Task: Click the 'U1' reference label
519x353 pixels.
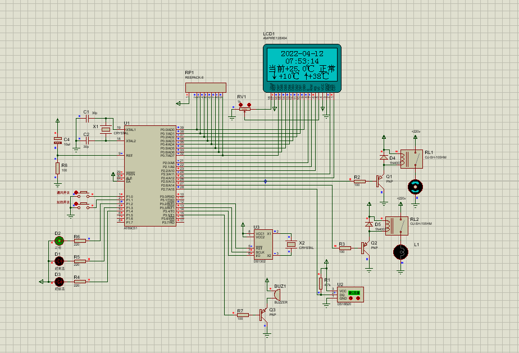Action: (x=127, y=123)
